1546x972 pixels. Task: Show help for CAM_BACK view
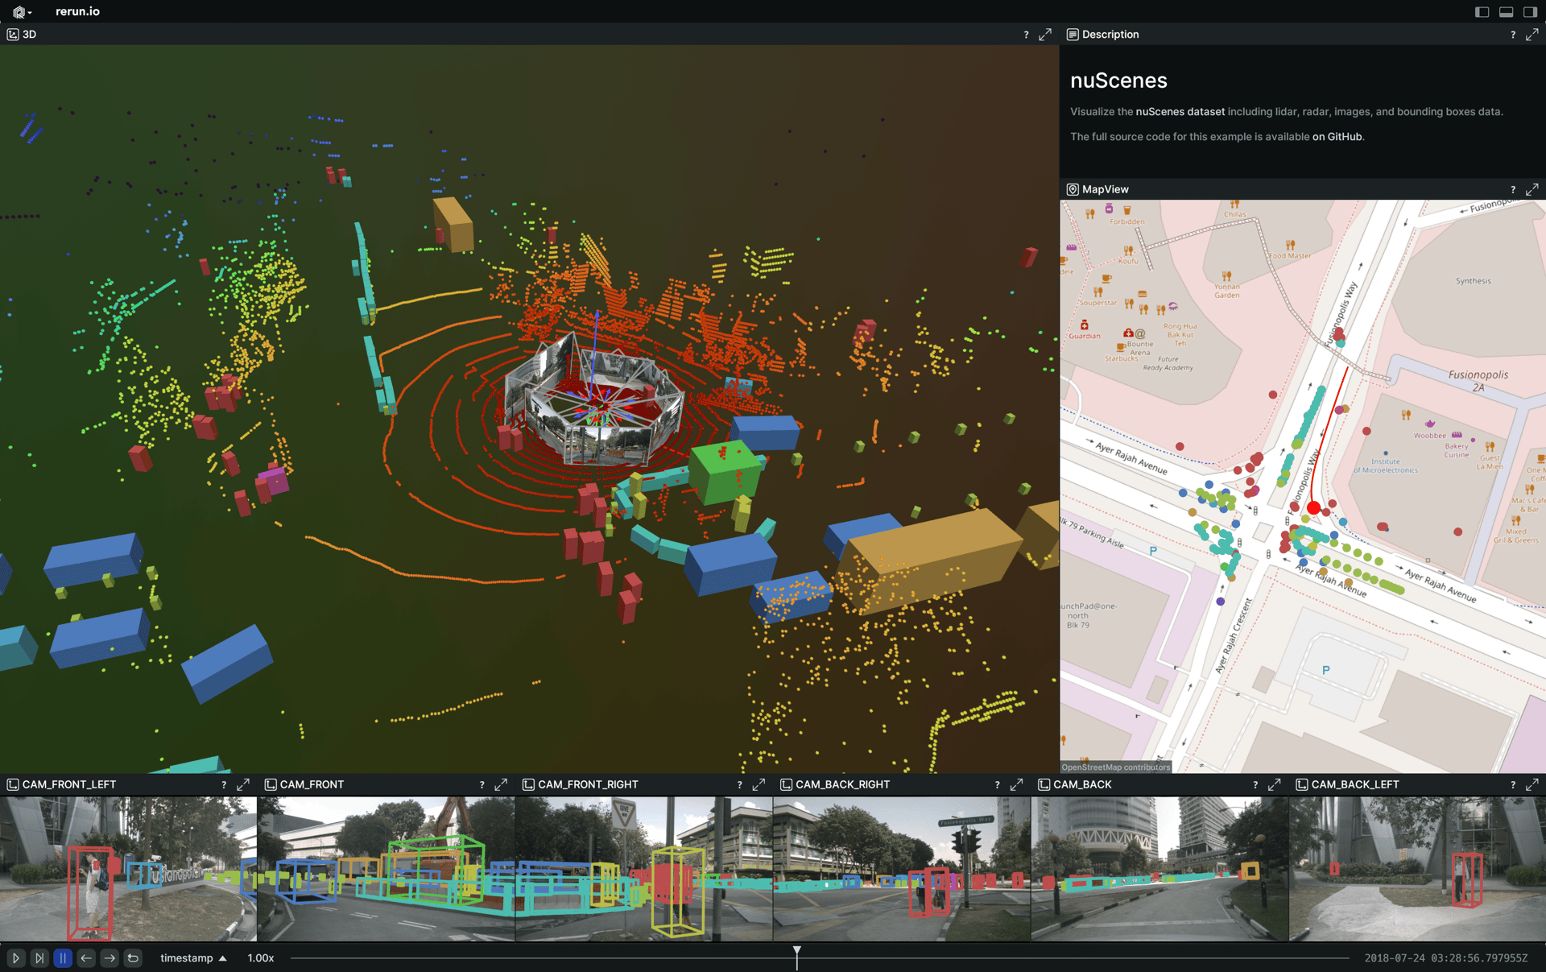point(1255,784)
